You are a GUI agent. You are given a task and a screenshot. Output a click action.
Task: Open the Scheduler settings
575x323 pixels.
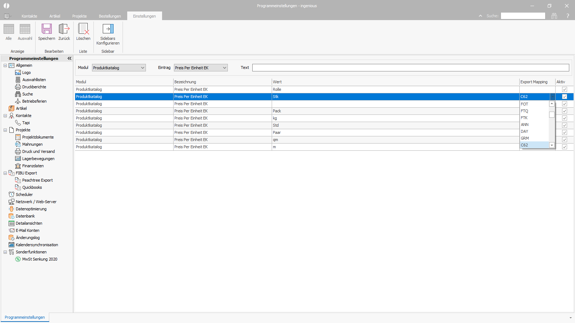coord(24,195)
